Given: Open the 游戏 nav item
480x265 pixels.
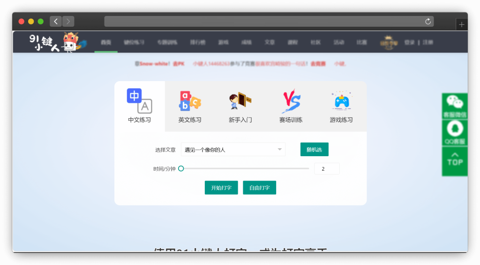Looking at the screenshot, I should point(224,42).
